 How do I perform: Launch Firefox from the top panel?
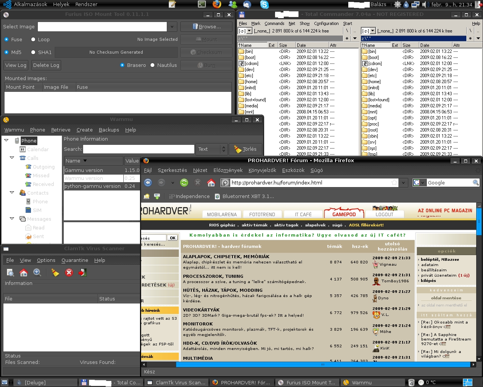coord(217,5)
